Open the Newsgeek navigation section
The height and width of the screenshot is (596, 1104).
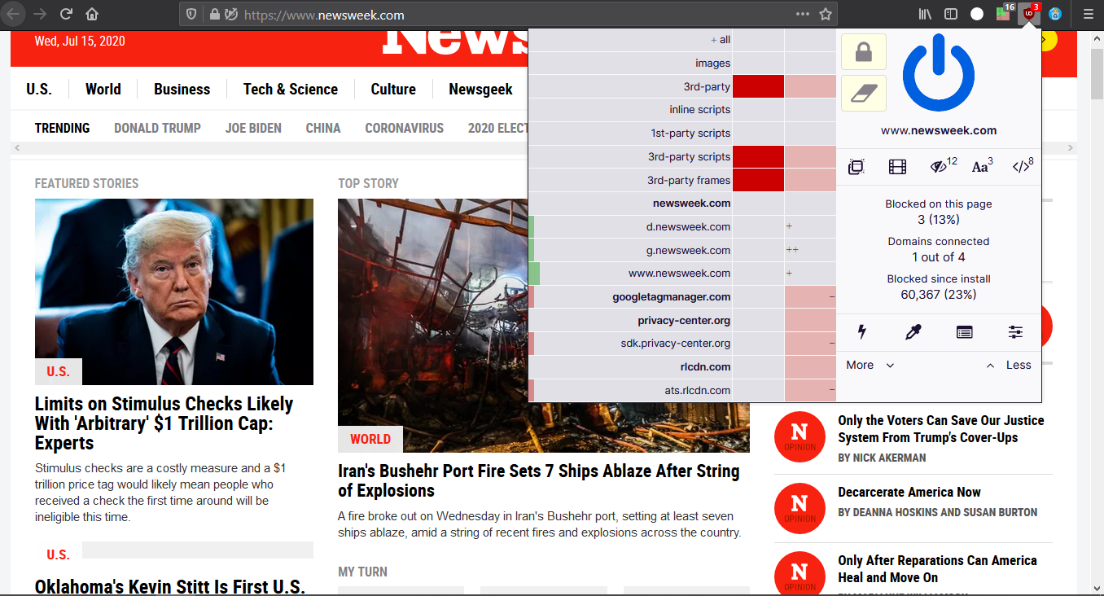[480, 90]
